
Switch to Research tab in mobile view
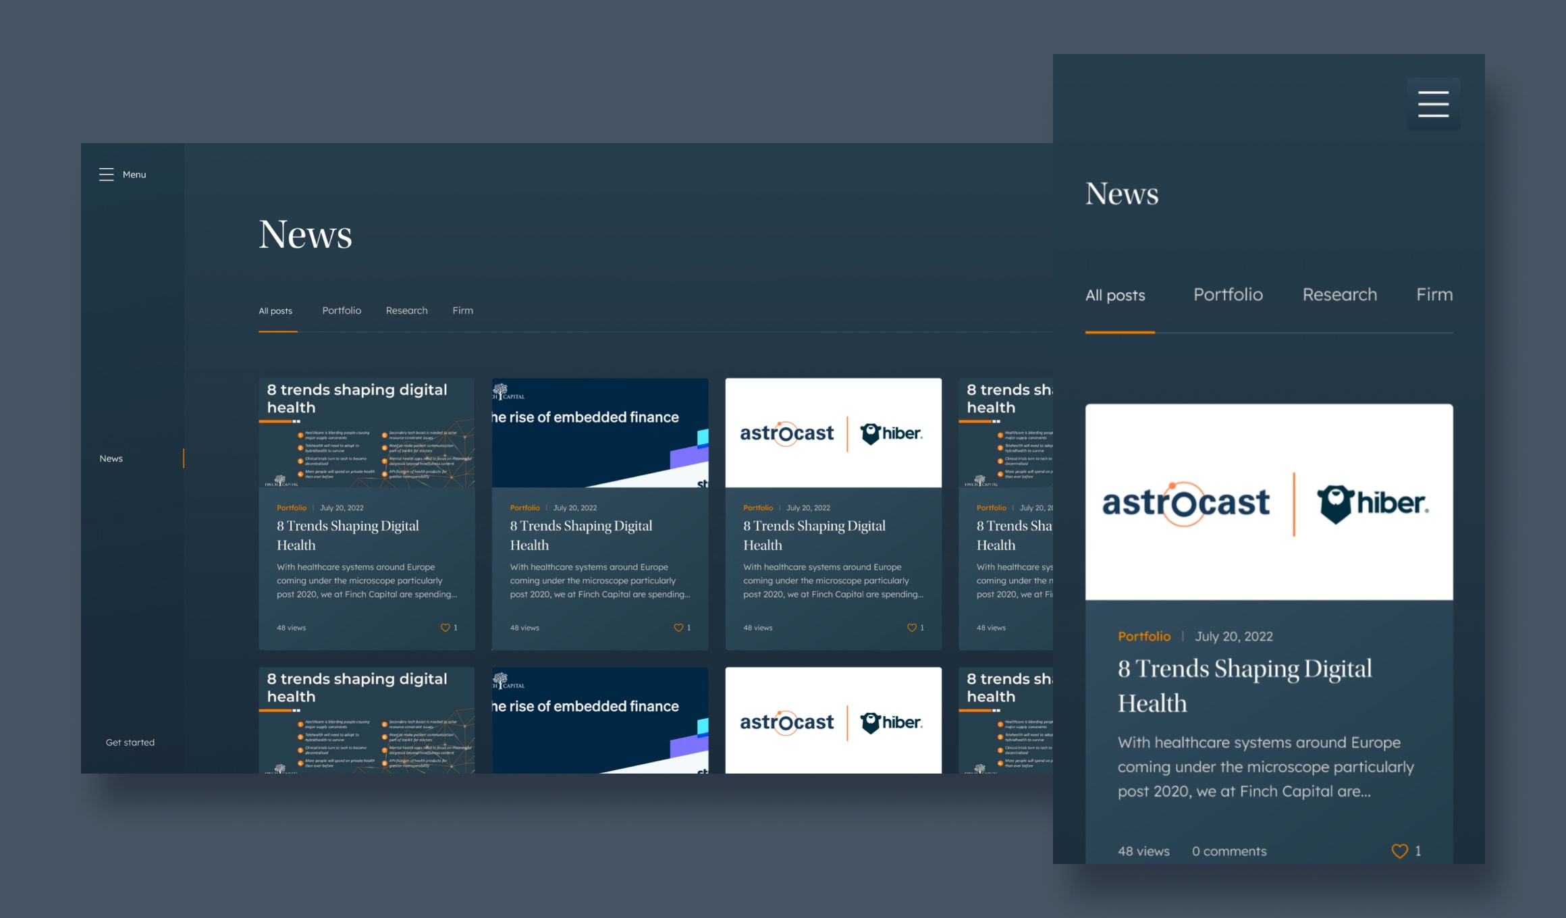[1340, 295]
